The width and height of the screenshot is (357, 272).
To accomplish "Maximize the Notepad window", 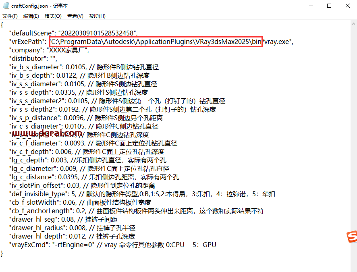I will [x=329, y=6].
